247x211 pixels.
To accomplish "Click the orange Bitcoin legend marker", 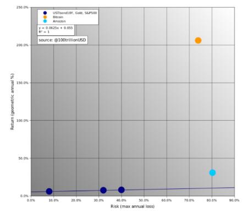I will coord(45,17).
